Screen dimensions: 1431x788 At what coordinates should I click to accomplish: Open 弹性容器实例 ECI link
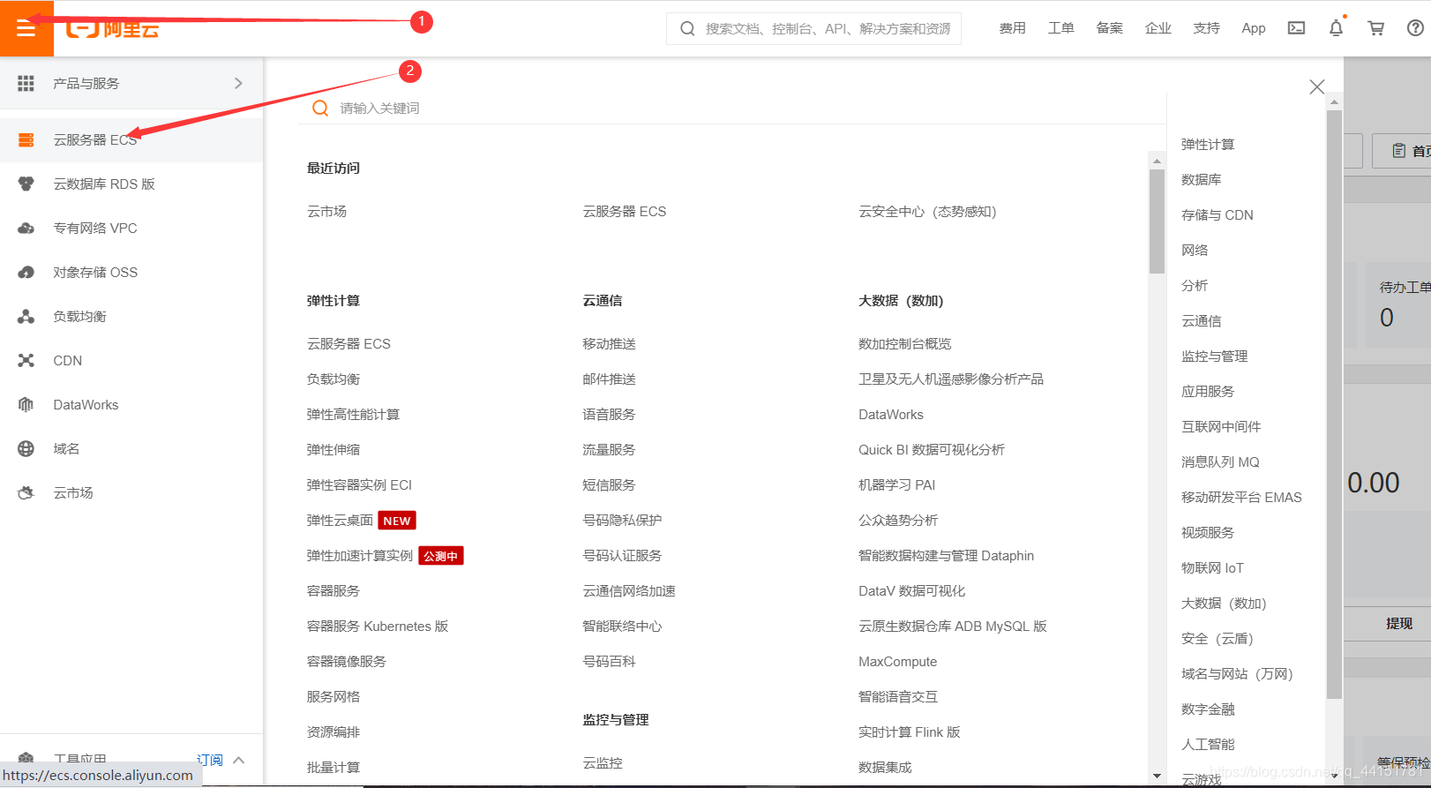359,484
